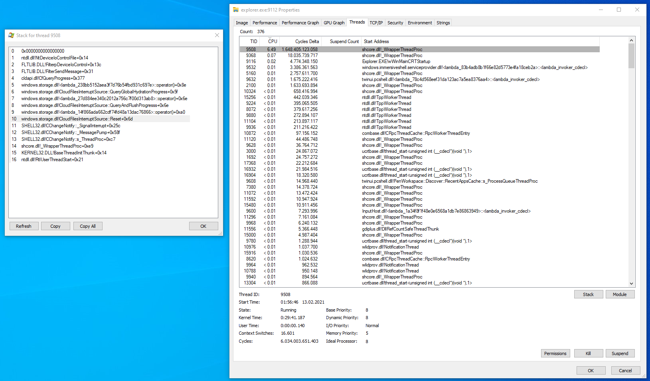Click Refresh in the stack window
The image size is (650, 381).
click(x=24, y=226)
